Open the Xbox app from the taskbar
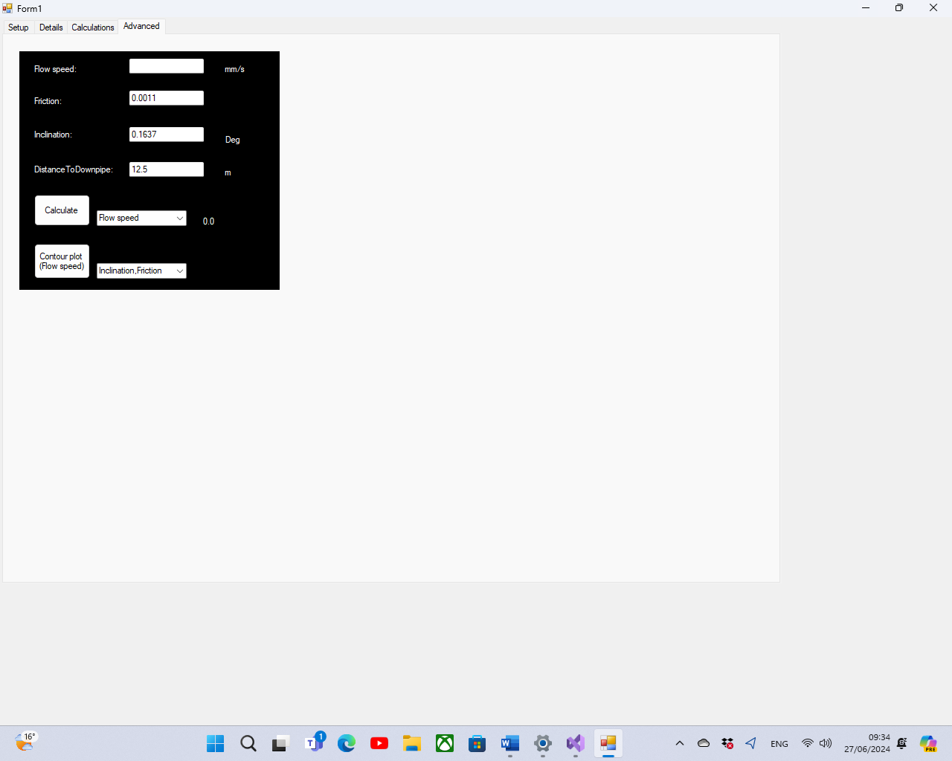The width and height of the screenshot is (952, 761). point(445,743)
